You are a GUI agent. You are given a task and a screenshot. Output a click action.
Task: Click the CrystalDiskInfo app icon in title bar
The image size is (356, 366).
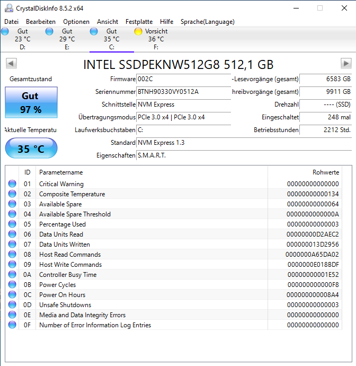(9, 8)
